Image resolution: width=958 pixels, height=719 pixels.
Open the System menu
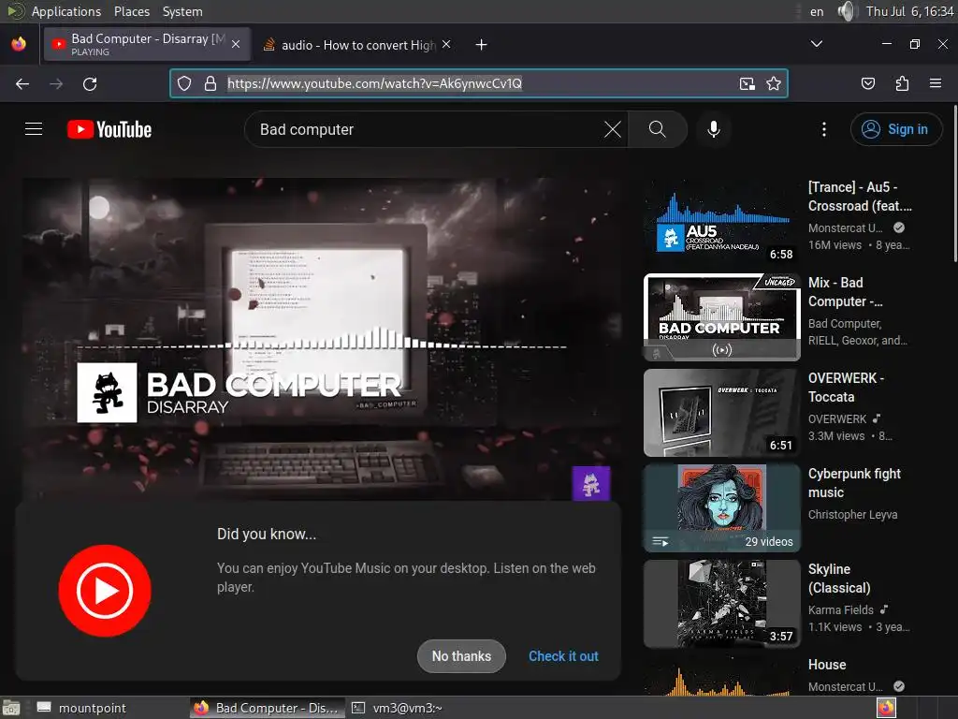click(182, 11)
